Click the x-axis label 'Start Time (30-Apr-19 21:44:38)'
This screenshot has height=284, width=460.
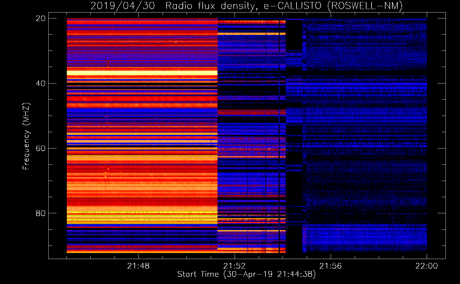[246, 274]
